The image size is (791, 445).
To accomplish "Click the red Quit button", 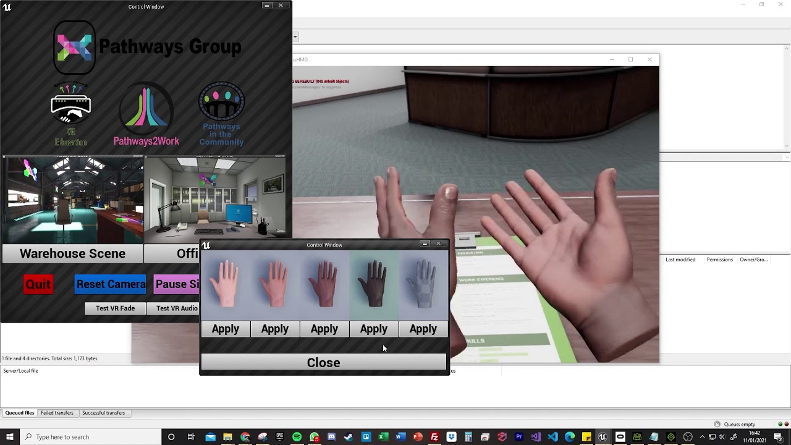I will coord(38,284).
